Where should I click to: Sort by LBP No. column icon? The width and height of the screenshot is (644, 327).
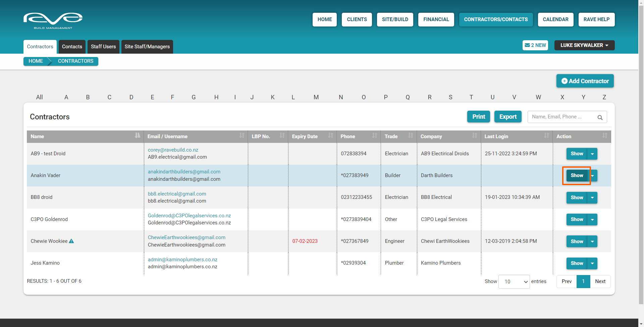pos(282,135)
